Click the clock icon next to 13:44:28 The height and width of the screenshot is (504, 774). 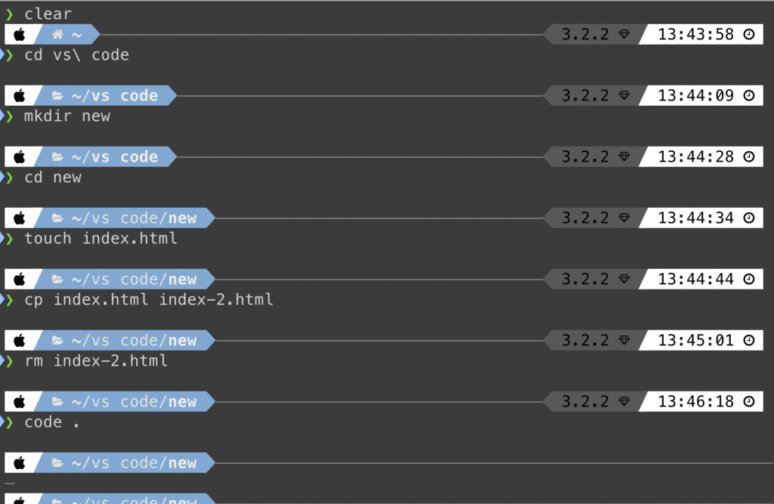pos(749,156)
